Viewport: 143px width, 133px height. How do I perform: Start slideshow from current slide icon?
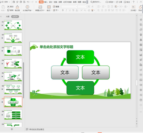point(28,7)
